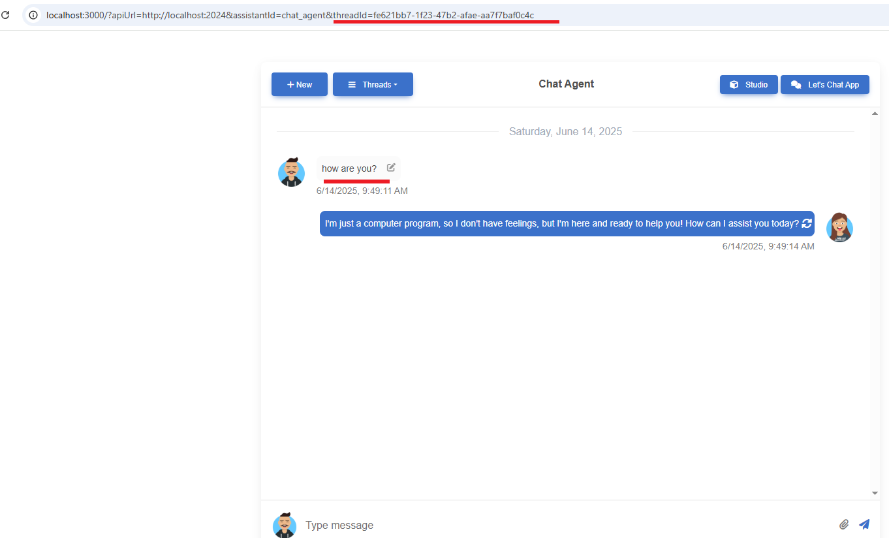View site information icon in address bar
The height and width of the screenshot is (538, 889).
33,15
